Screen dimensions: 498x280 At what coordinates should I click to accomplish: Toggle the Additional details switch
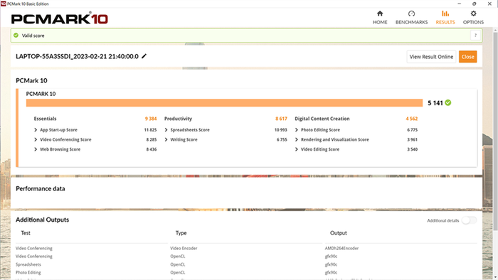pyautogui.click(x=469, y=220)
